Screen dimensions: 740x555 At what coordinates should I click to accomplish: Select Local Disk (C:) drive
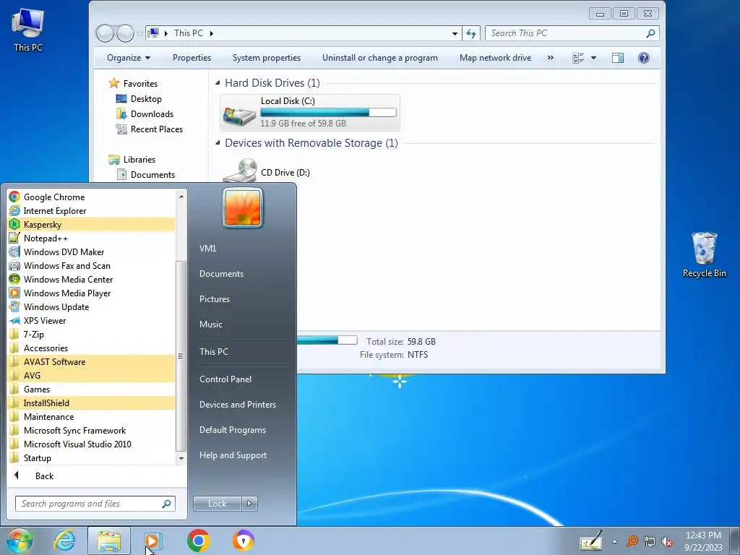(309, 112)
